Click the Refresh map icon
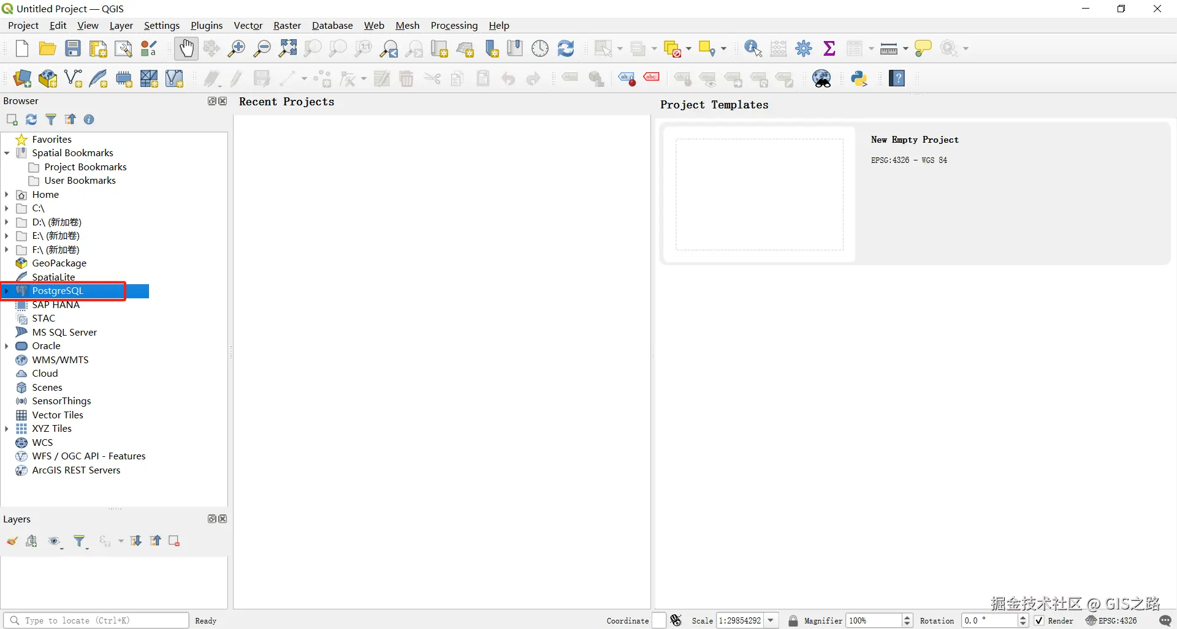 pyautogui.click(x=566, y=48)
